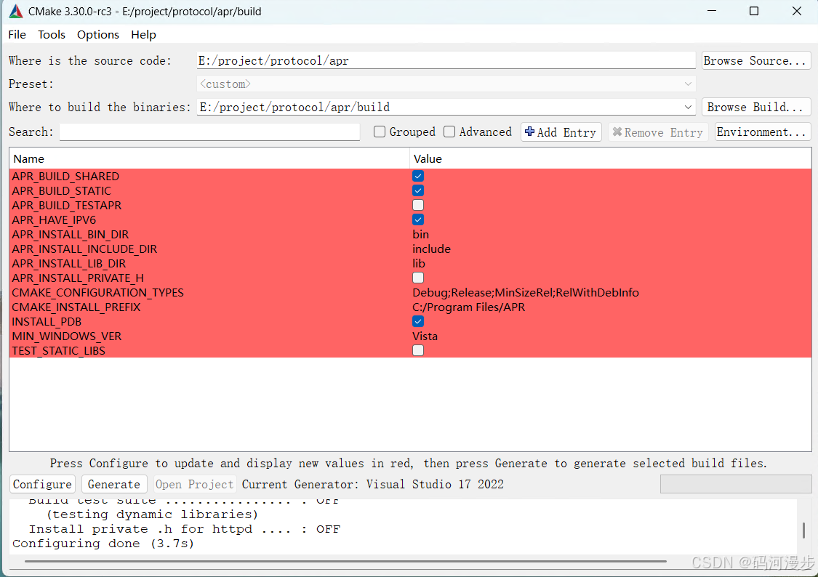Check the Grouped checkbox
The image size is (818, 577).
380,132
